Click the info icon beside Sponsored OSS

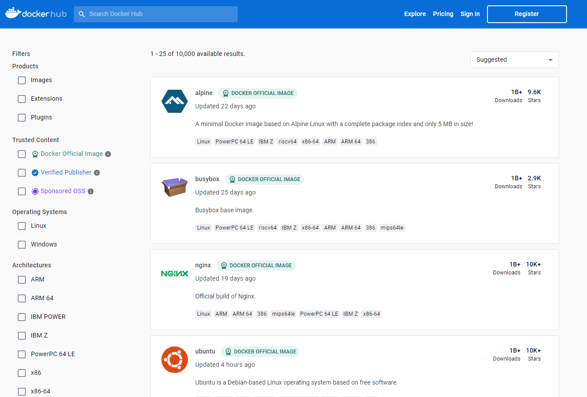tap(91, 191)
